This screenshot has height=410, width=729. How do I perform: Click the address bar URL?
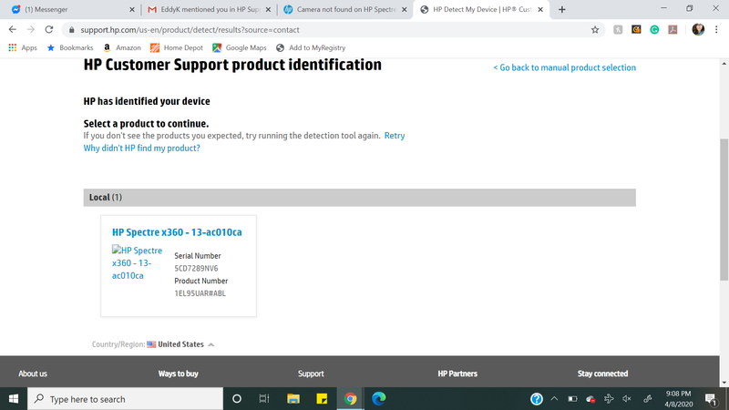[x=190, y=30]
